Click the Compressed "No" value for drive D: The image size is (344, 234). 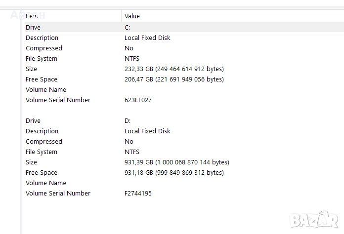coord(129,142)
